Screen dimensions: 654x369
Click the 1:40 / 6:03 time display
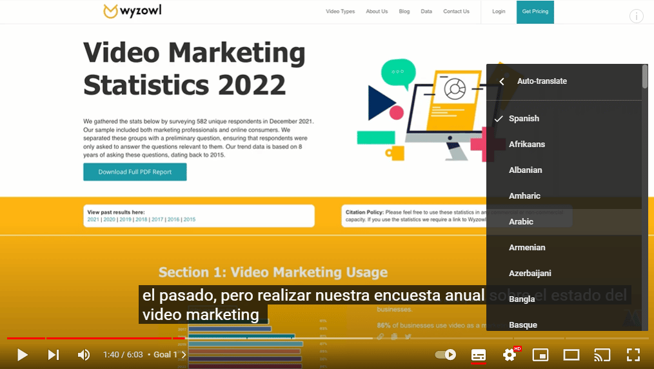pos(123,355)
